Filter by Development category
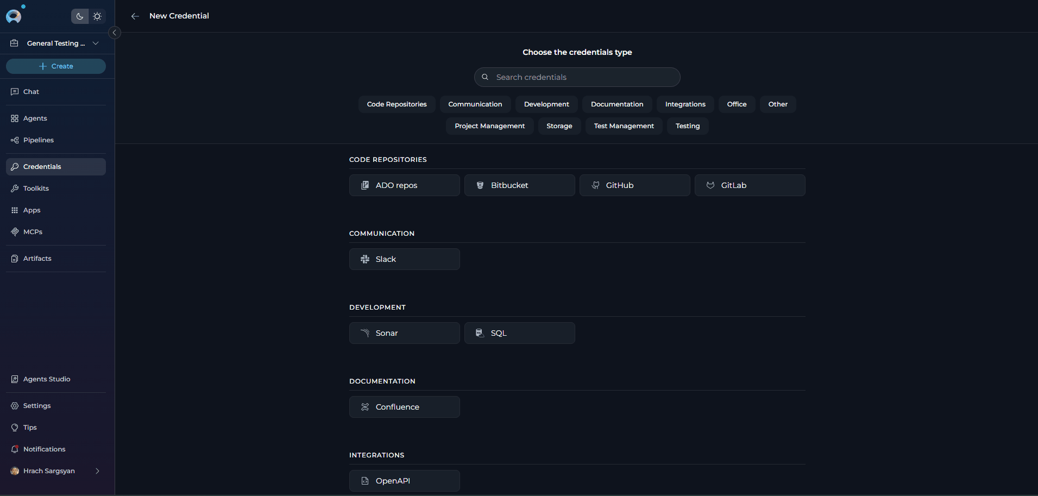This screenshot has height=496, width=1038. 546,104
